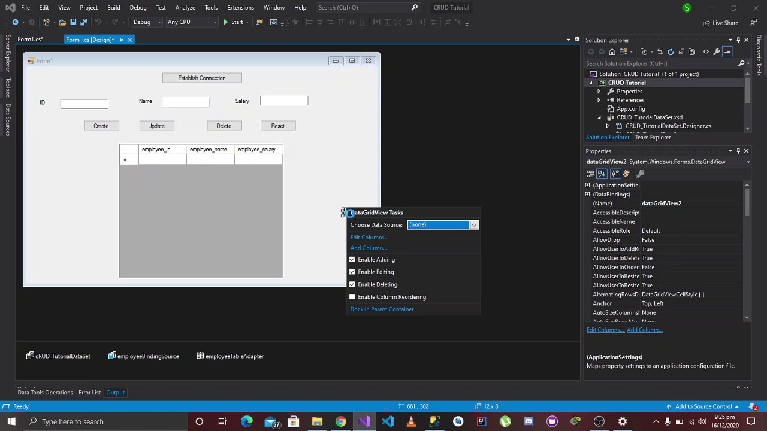
Task: Click the Show All Files icon
Action: [692, 51]
